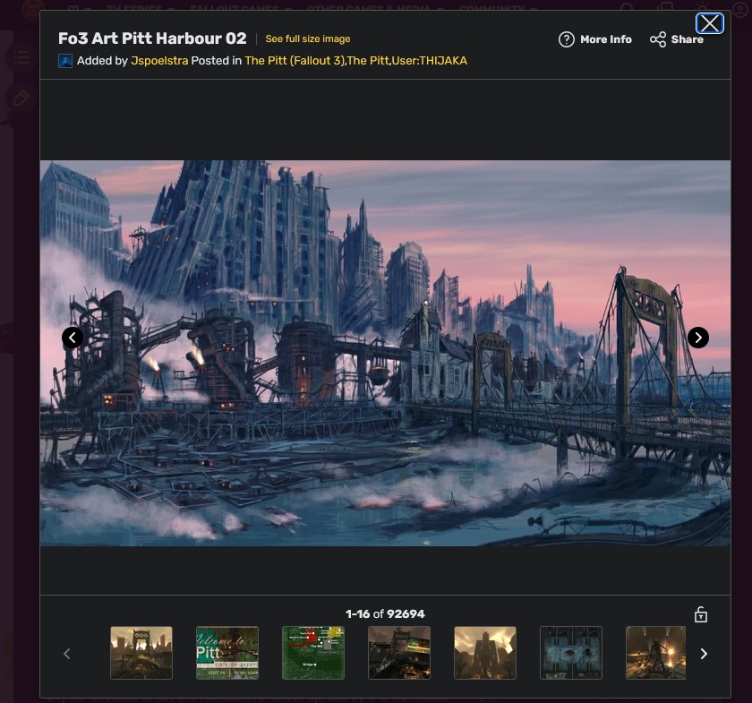Screen dimensions: 752x703
Task: Click the More Info label
Action: pos(606,39)
